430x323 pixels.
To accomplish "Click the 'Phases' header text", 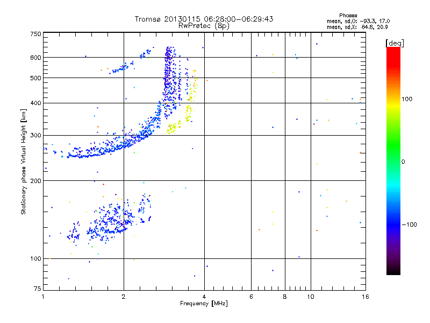I will 348,16.
